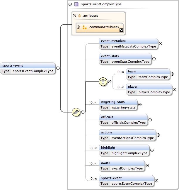Collapse the root sports-event element
179x190 pixels.
point(58,68)
